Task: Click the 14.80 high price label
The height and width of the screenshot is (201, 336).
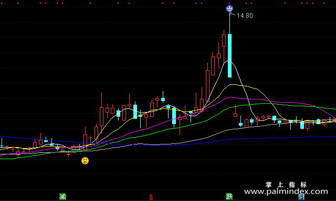Action: pos(245,16)
